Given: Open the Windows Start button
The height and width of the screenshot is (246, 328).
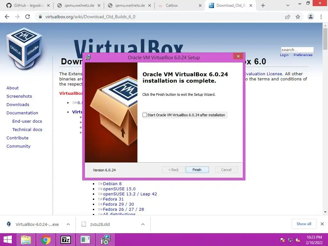Looking at the screenshot, I should pos(8,240).
